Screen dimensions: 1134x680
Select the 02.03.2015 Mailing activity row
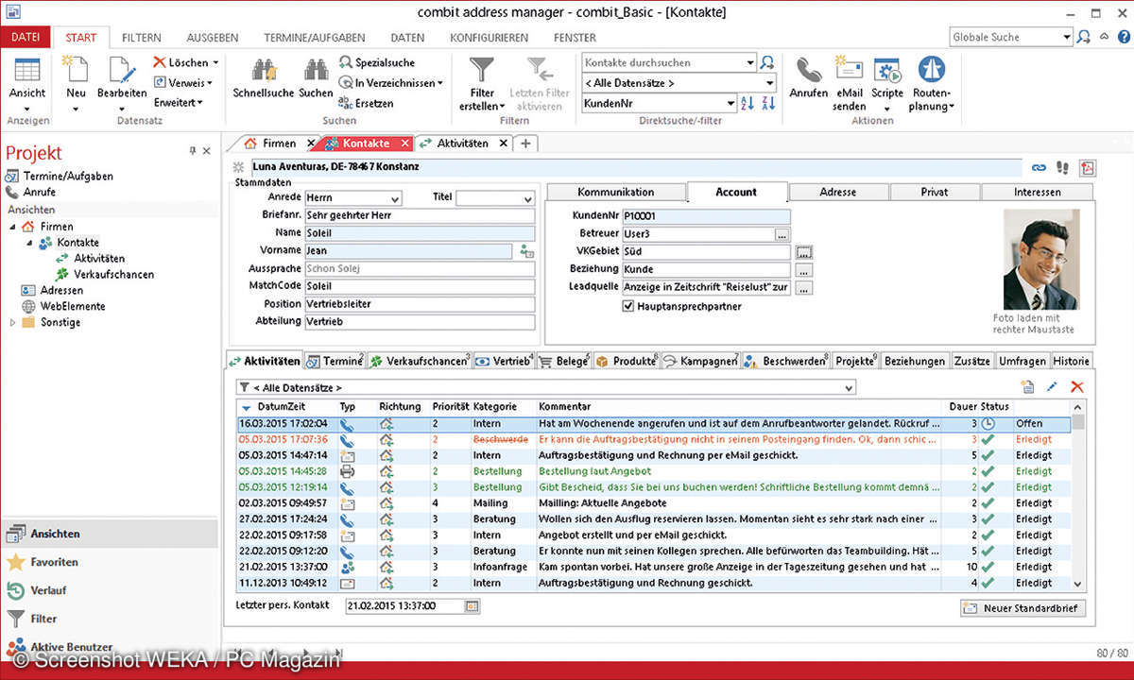(653, 502)
